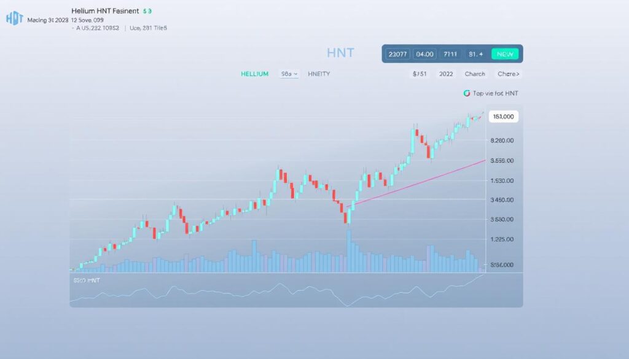The image size is (629, 359).
Task: Click the A US,232 10952 text
Action: [98, 28]
